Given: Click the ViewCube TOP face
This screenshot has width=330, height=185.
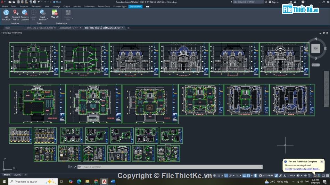Looking at the screenshot, I should 315,49.
